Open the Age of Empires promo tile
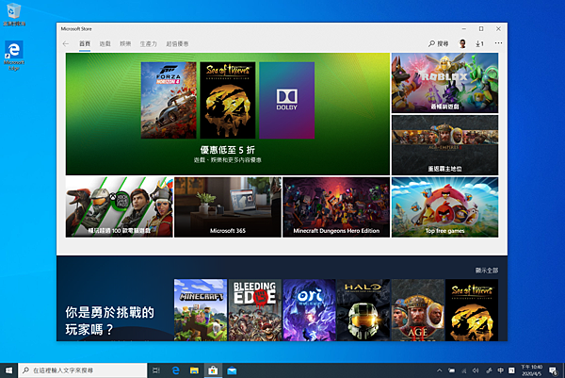 (x=445, y=145)
